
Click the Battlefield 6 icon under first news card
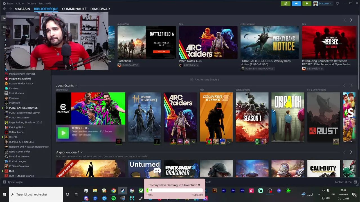[119, 65]
